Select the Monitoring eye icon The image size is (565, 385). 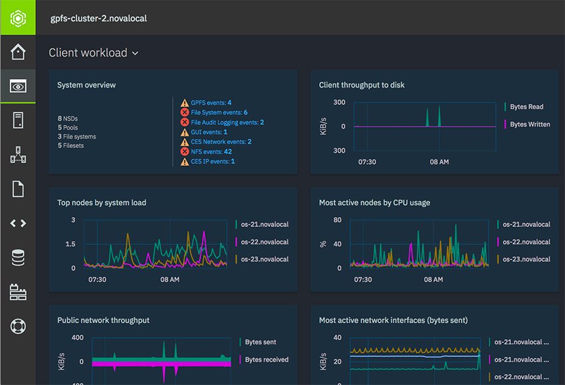18,86
